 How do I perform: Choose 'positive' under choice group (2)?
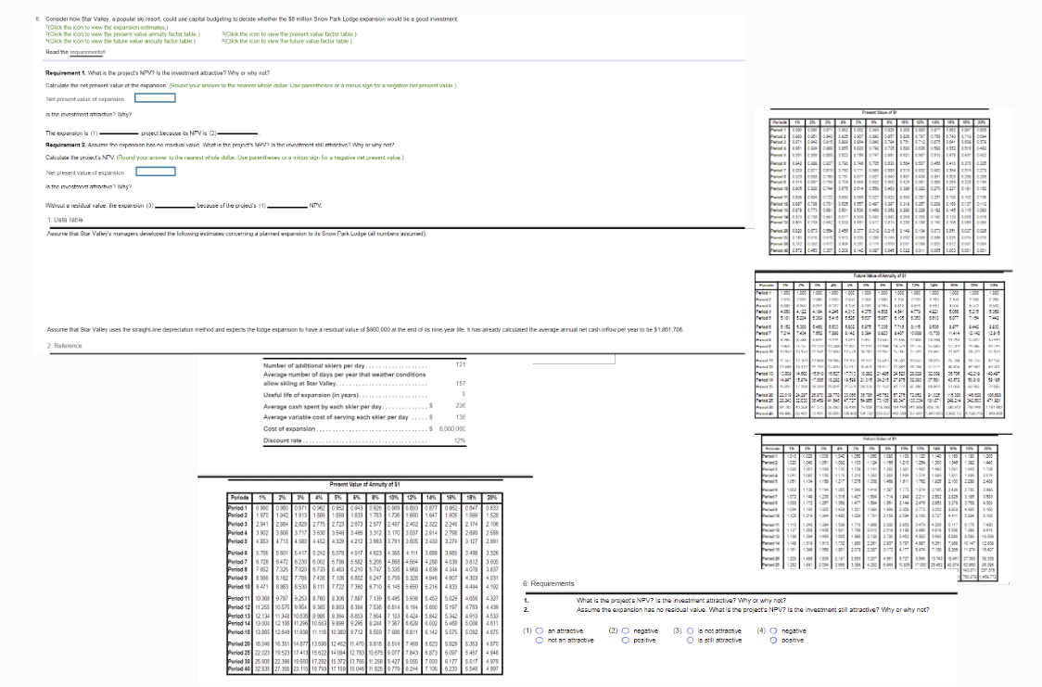pyautogui.click(x=626, y=641)
